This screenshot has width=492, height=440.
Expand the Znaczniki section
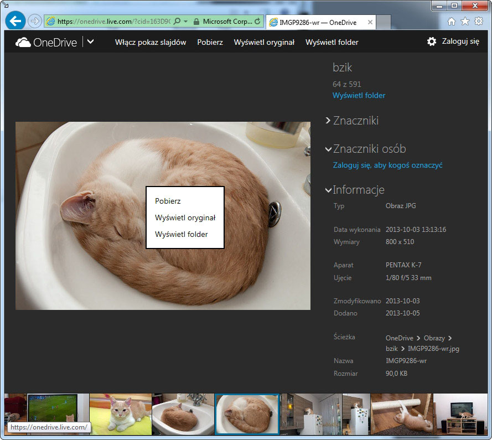[329, 121]
